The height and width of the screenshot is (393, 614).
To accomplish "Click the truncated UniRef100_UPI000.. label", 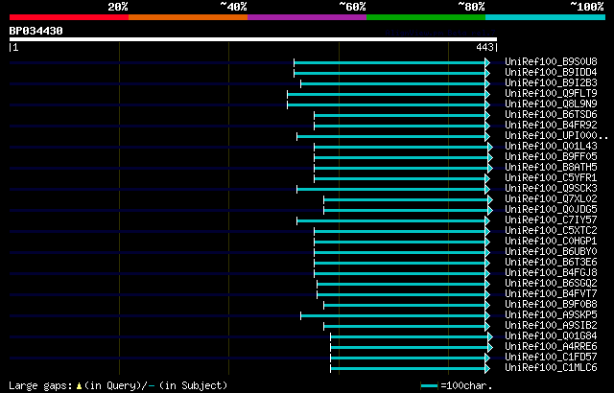I will (556, 136).
